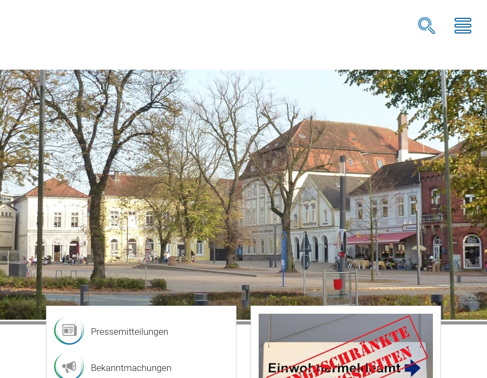Click the circular green Pressemitteilungen badge icon
The image size is (487, 378).
tap(69, 330)
